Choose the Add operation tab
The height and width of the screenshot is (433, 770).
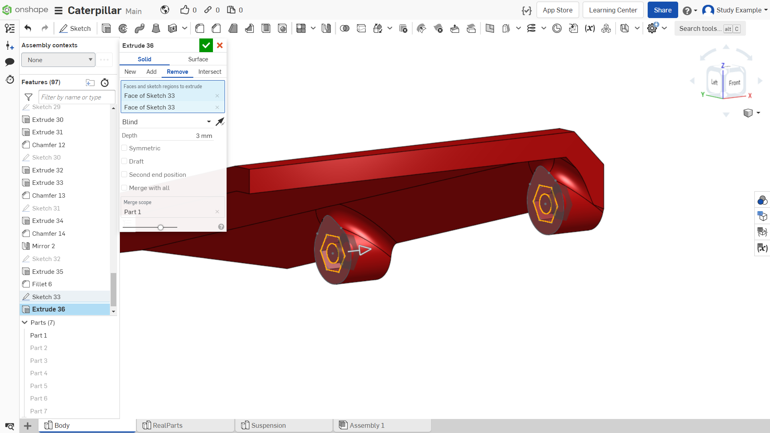tap(152, 72)
